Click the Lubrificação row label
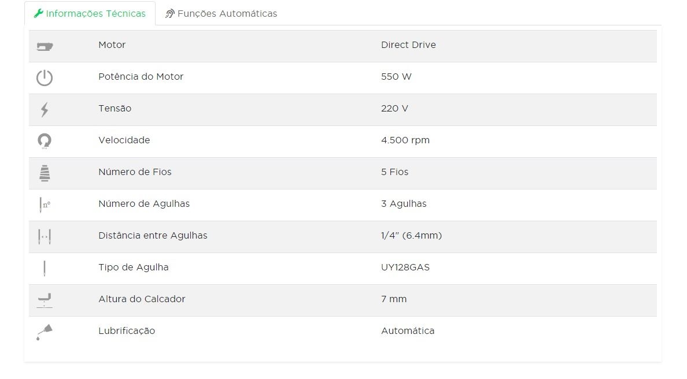The height and width of the screenshot is (379, 687). (127, 331)
